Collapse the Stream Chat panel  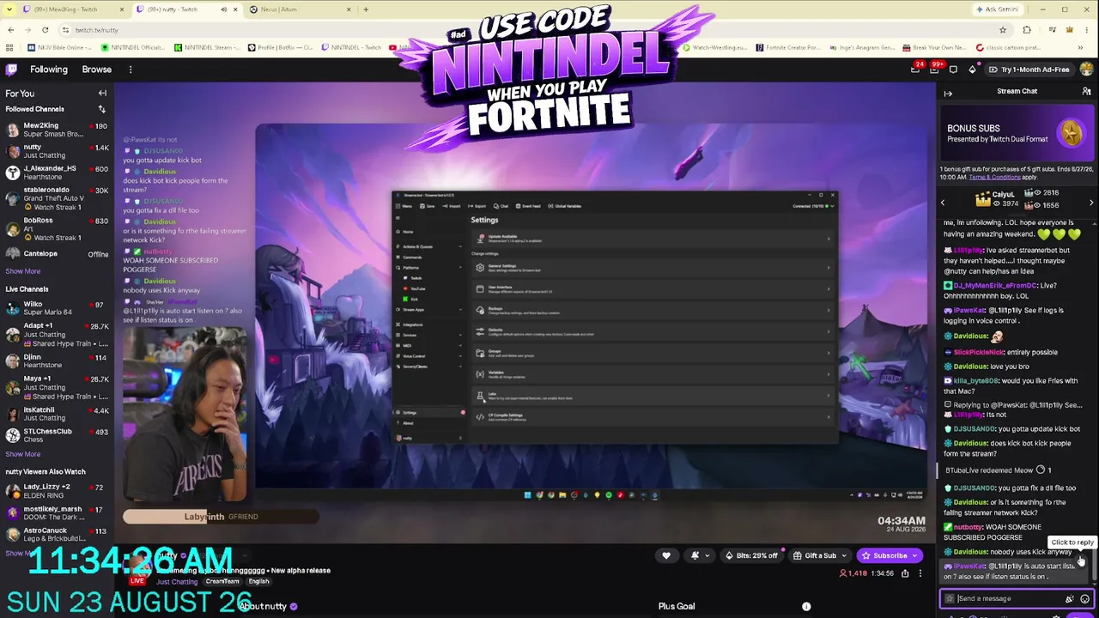[948, 92]
